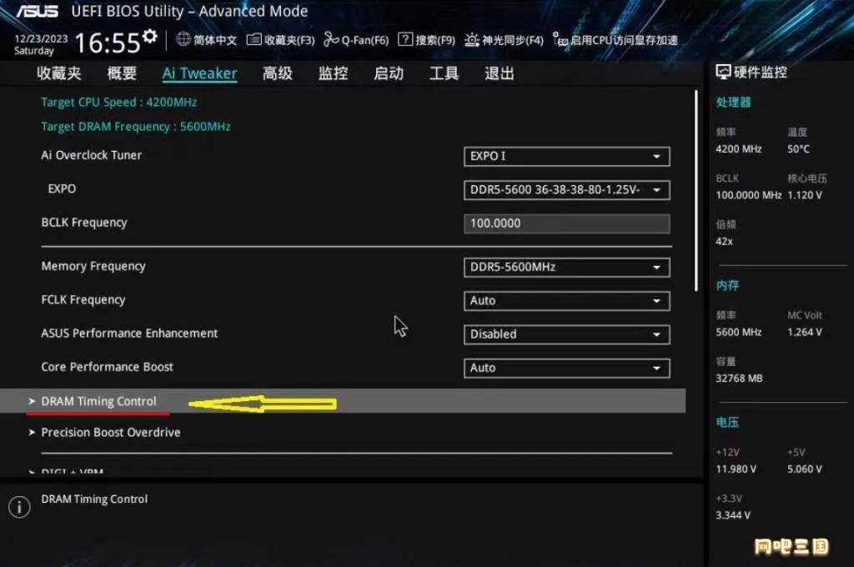Click the Memory Frequency label

click(93, 266)
